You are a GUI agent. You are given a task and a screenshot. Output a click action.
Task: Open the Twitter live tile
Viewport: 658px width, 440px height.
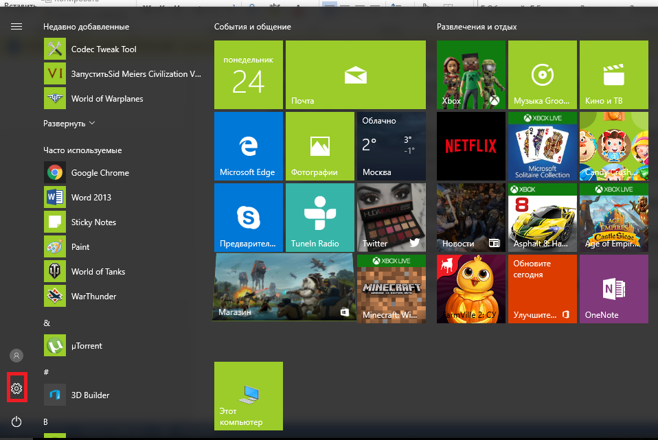click(x=391, y=218)
